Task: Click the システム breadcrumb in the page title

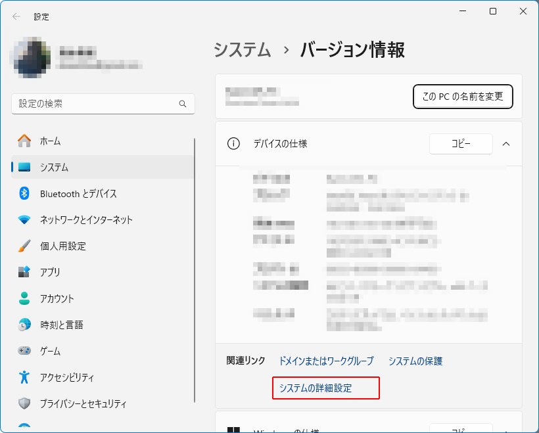Action: (242, 50)
